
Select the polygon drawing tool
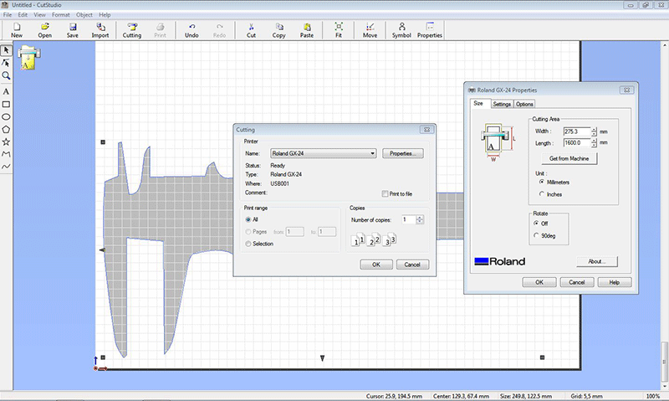coord(6,130)
